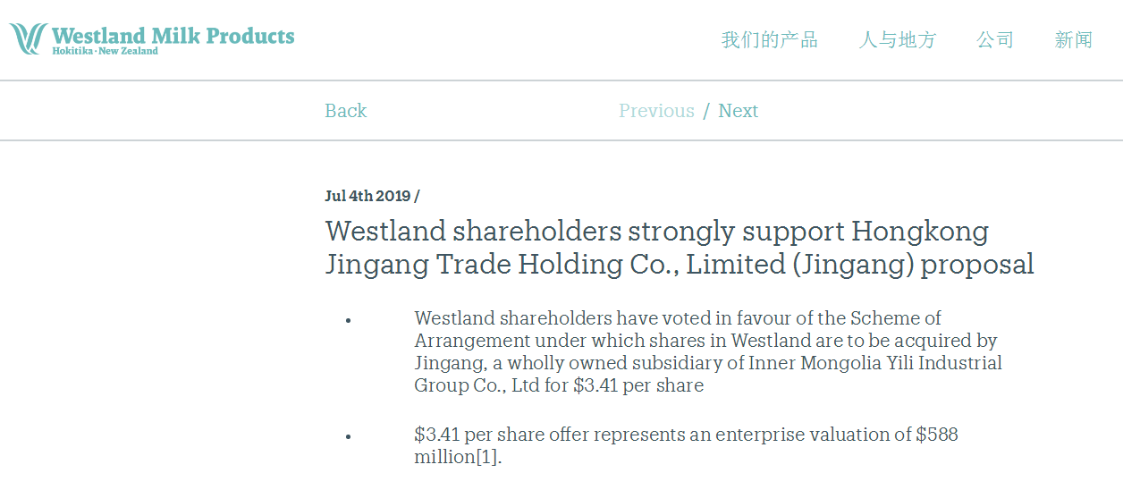Open the 人与地方 menu item
Viewport: 1123px width, 490px height.
coord(898,39)
